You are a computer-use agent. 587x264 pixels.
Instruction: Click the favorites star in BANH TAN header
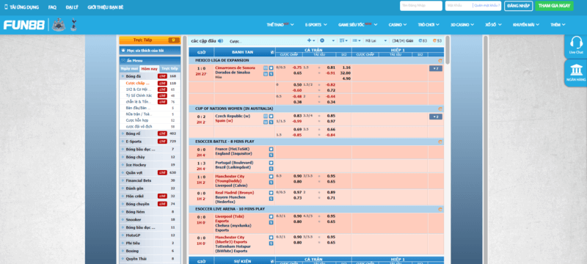272,52
